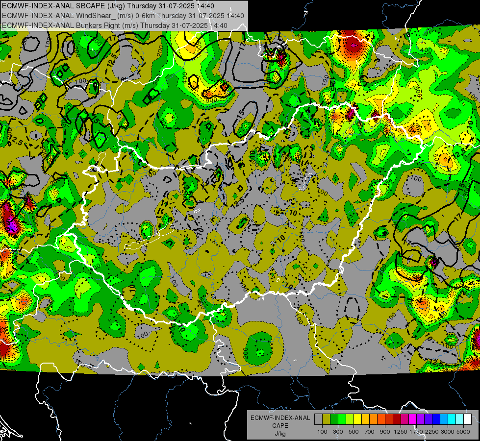480x441 pixels.
Task: Click the olive legend swatch after 100
Action: tap(327, 419)
